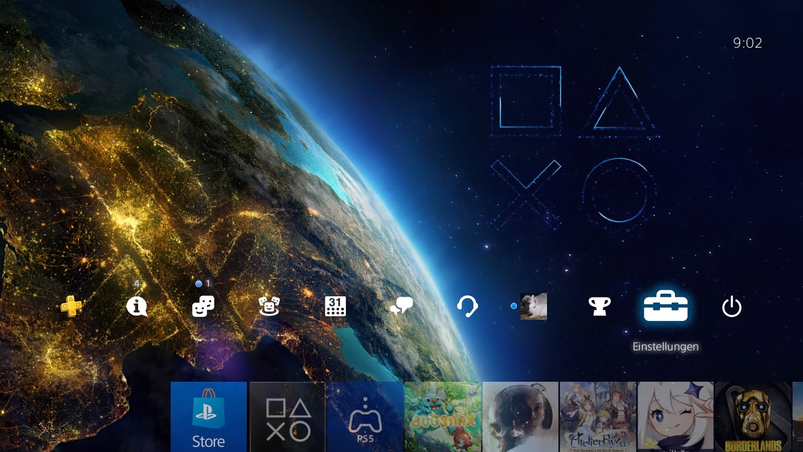803x452 pixels.
Task: Open the What's New info icon
Action: click(x=137, y=306)
